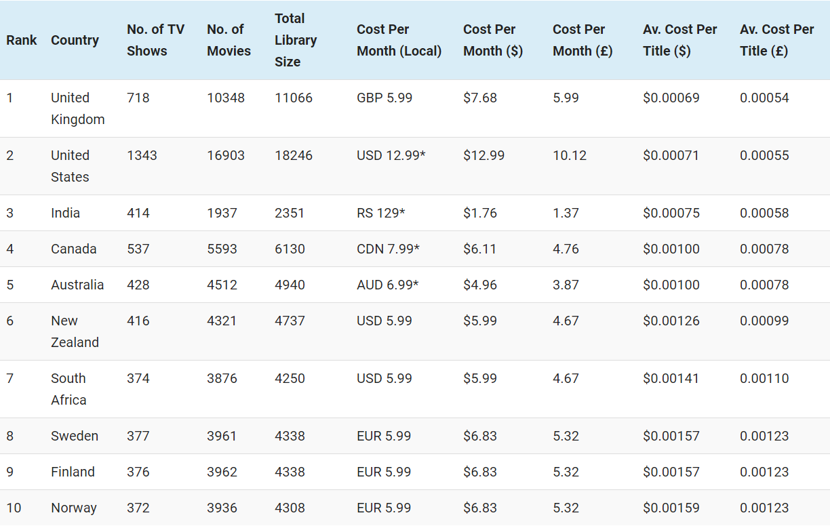Click the Cost Per Month (Local) header

(x=399, y=40)
